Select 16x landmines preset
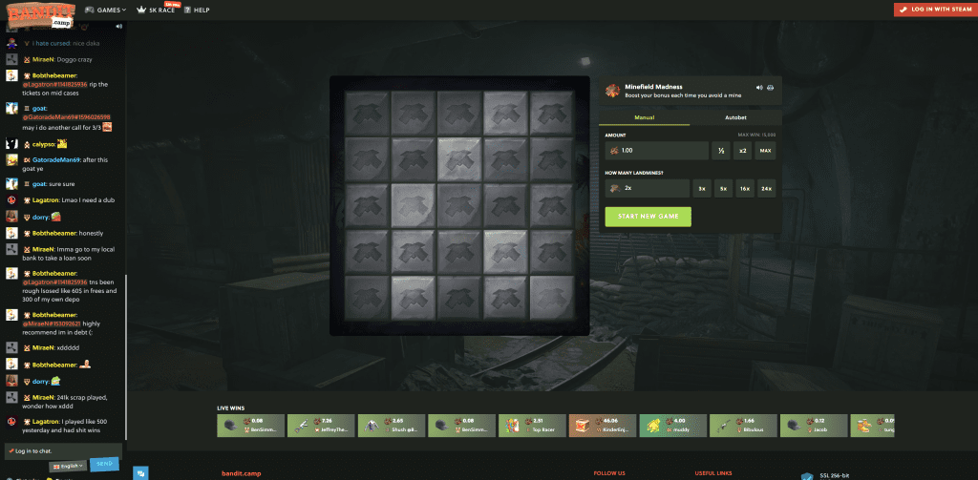 coord(745,188)
